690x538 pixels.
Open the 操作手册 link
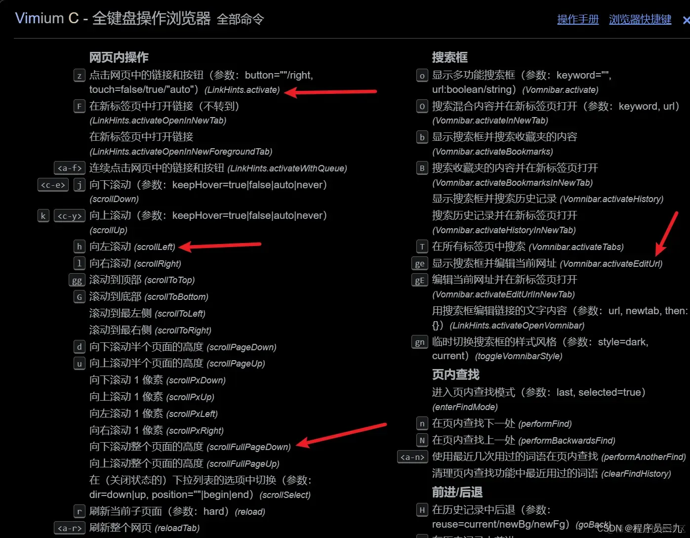578,19
